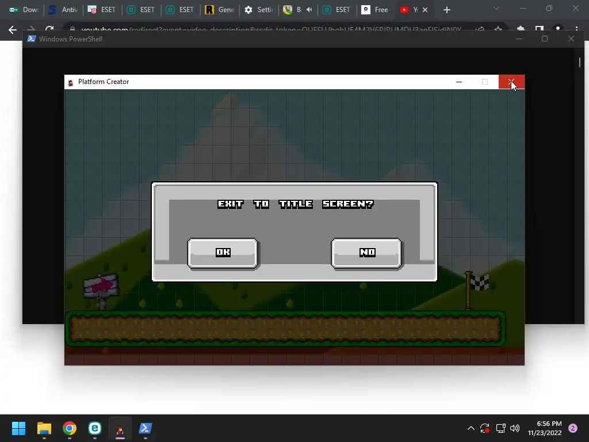Click the sync status tray icon
The image size is (589, 442).
484,428
